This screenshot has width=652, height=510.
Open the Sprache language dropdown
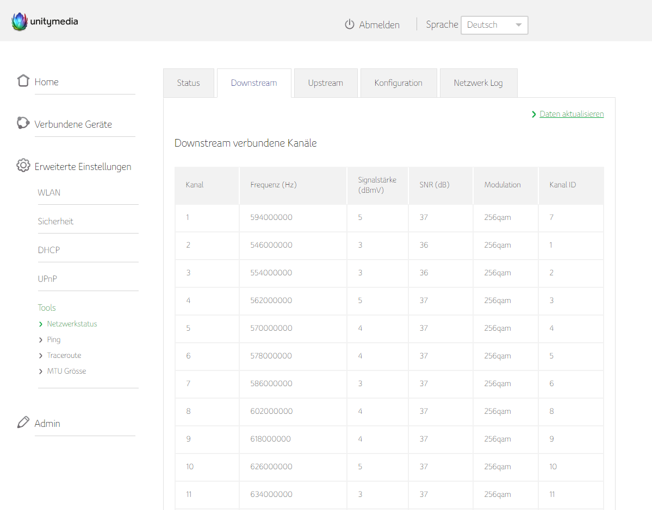pyautogui.click(x=494, y=25)
